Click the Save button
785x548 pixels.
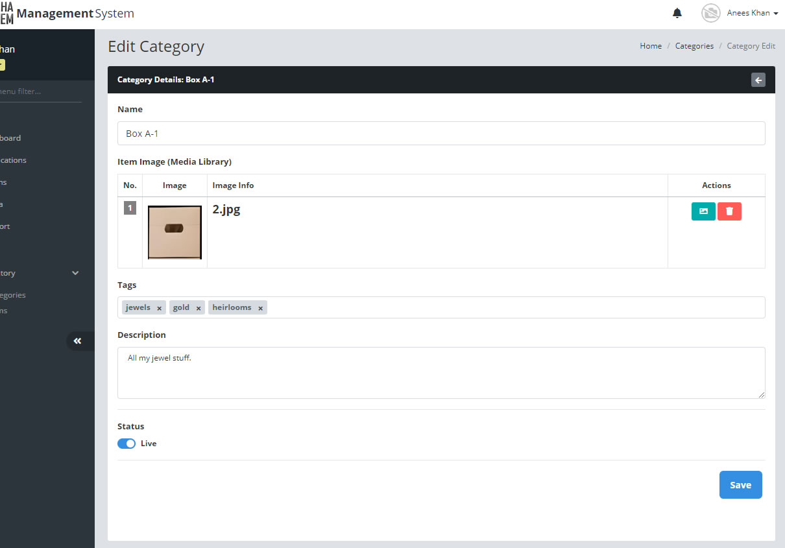click(740, 485)
